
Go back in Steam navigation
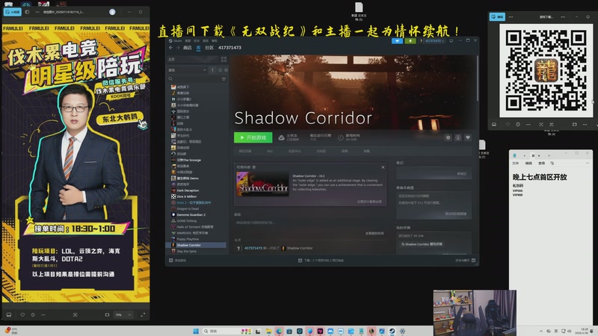click(x=171, y=48)
